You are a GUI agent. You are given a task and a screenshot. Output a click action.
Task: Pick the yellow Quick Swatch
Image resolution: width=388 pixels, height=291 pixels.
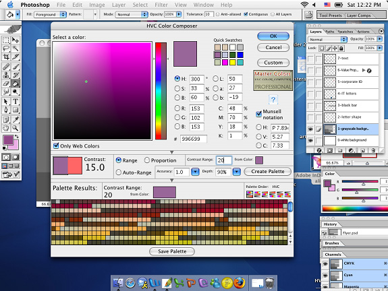click(x=232, y=62)
